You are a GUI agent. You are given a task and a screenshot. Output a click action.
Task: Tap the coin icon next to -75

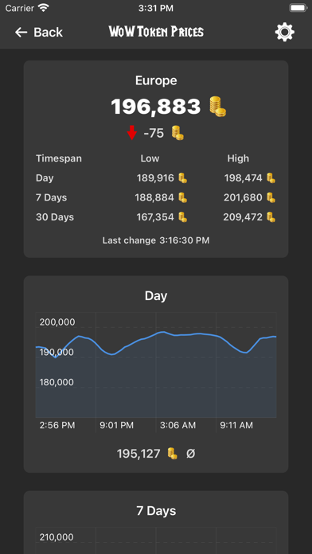tap(177, 133)
